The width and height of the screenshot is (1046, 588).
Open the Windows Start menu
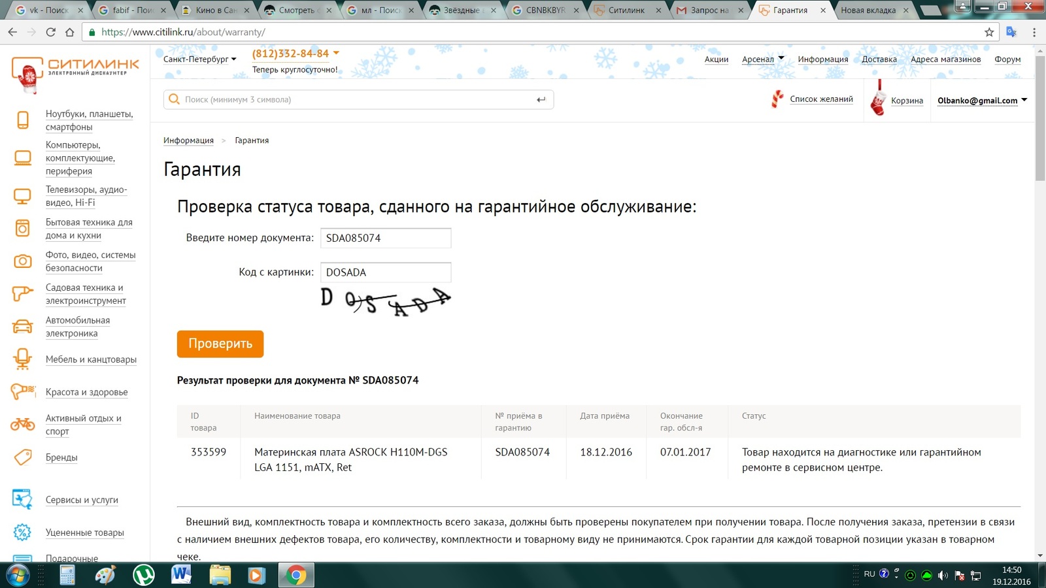pyautogui.click(x=18, y=575)
